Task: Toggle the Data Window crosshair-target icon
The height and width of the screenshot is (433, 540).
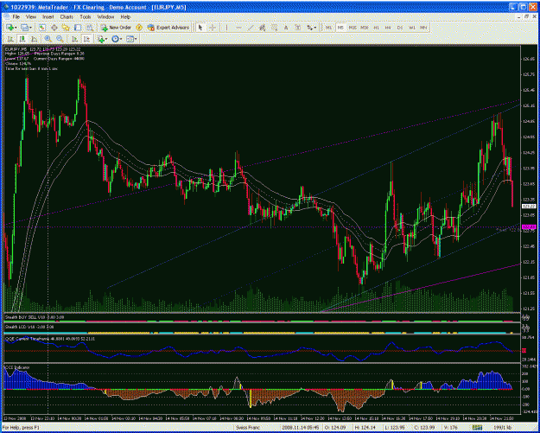Action: (54, 28)
